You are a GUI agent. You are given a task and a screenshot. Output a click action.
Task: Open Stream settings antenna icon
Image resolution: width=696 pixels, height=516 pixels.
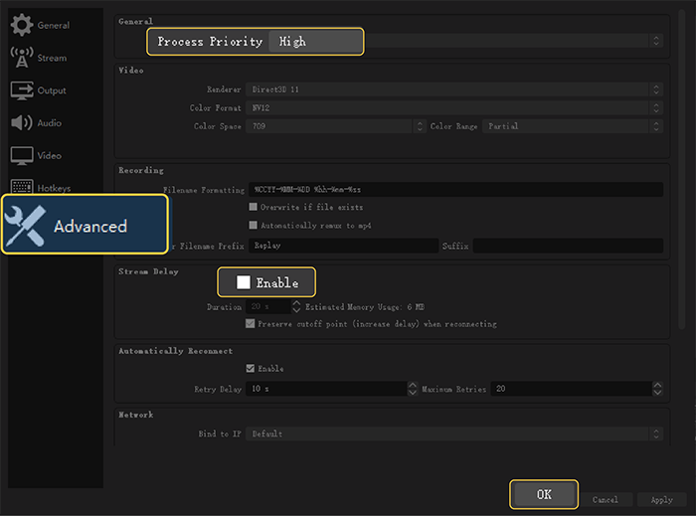click(22, 58)
